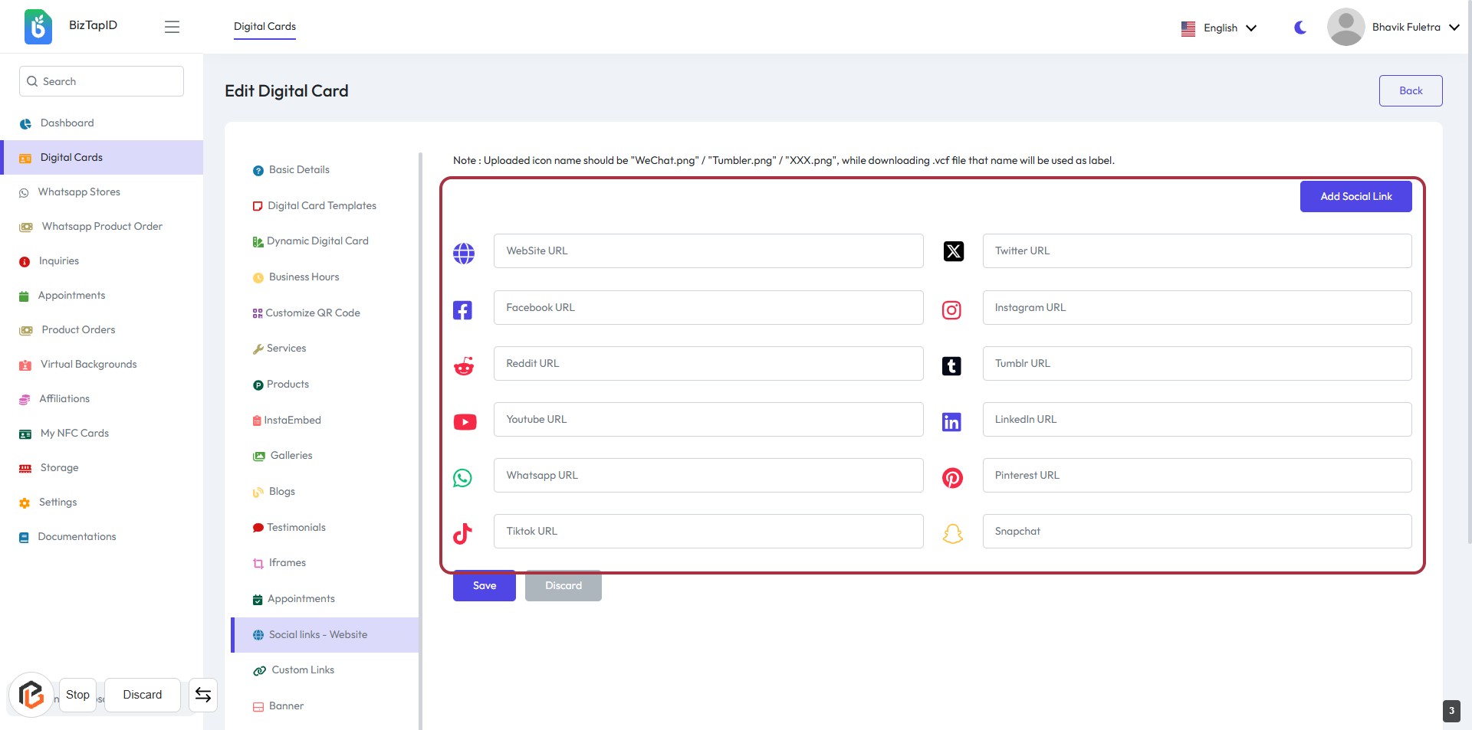Click the TikTok icon
Viewport: 1472px width, 730px height.
(x=463, y=533)
